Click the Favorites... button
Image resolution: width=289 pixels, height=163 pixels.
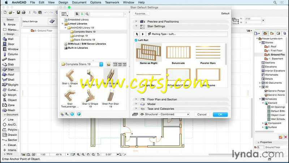point(141,14)
